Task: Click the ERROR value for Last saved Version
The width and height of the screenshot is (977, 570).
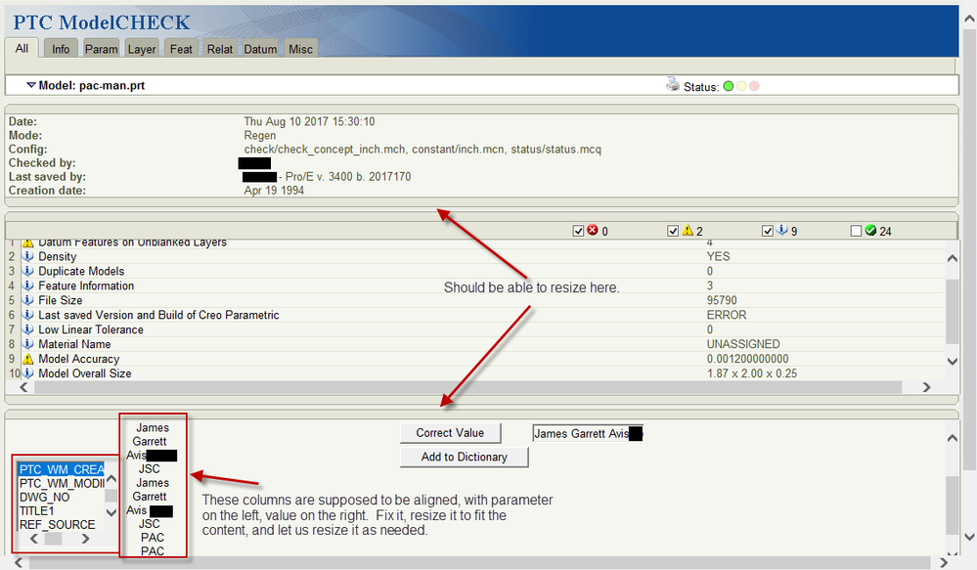Action: pyautogui.click(x=727, y=315)
